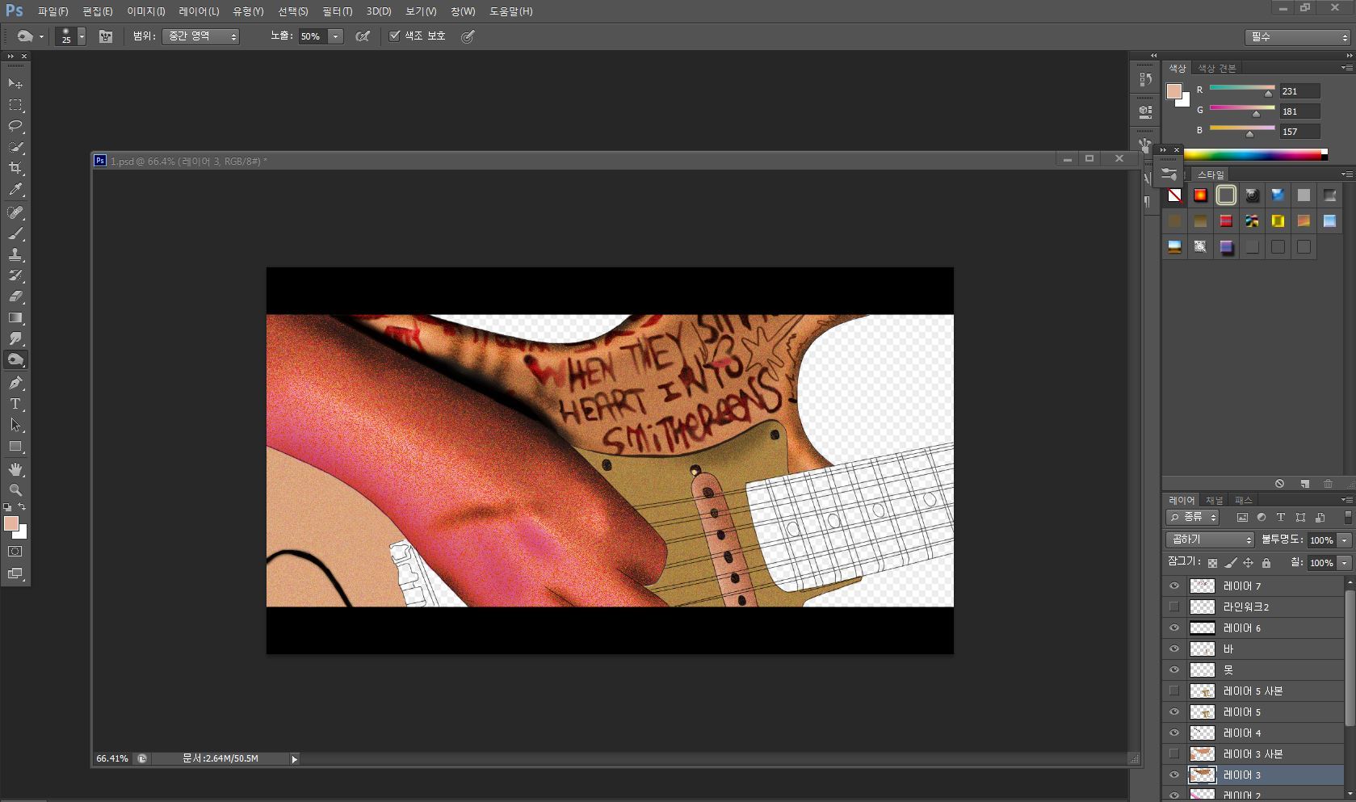Expand the document status bar arrow menu
This screenshot has height=802, width=1356.
(295, 758)
